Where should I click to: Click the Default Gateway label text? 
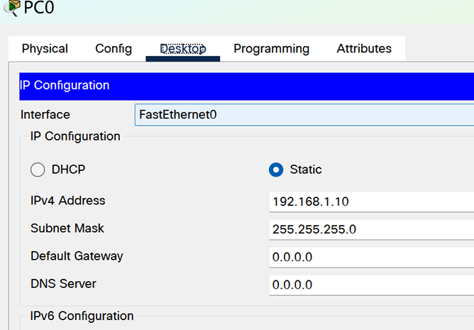coord(77,256)
